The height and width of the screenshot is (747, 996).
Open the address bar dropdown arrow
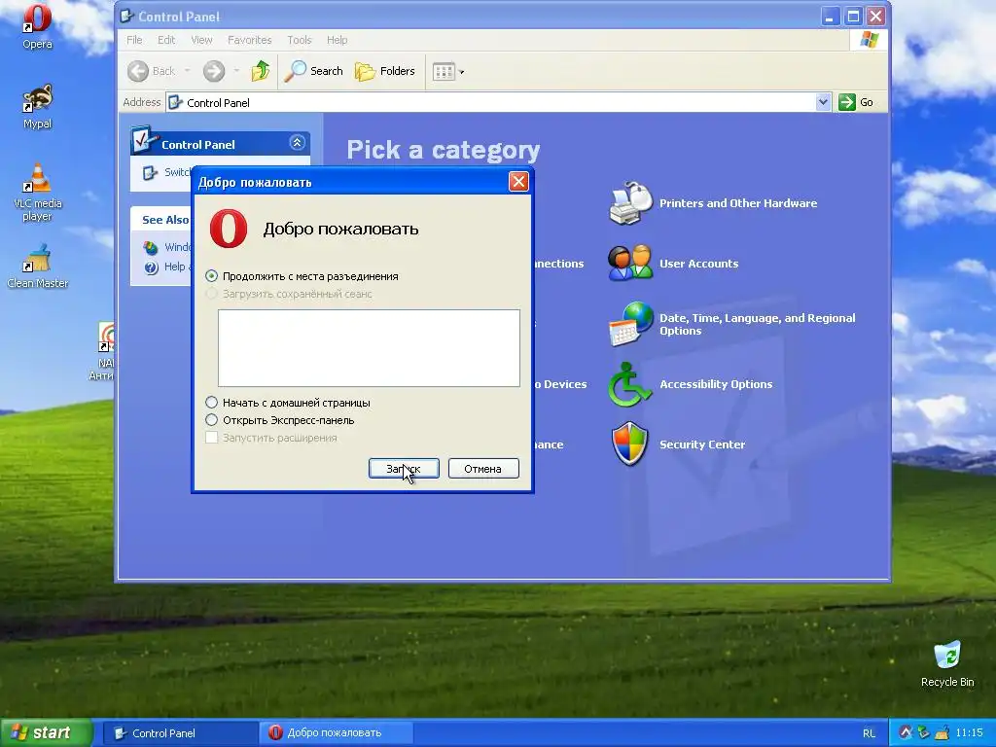(x=823, y=102)
